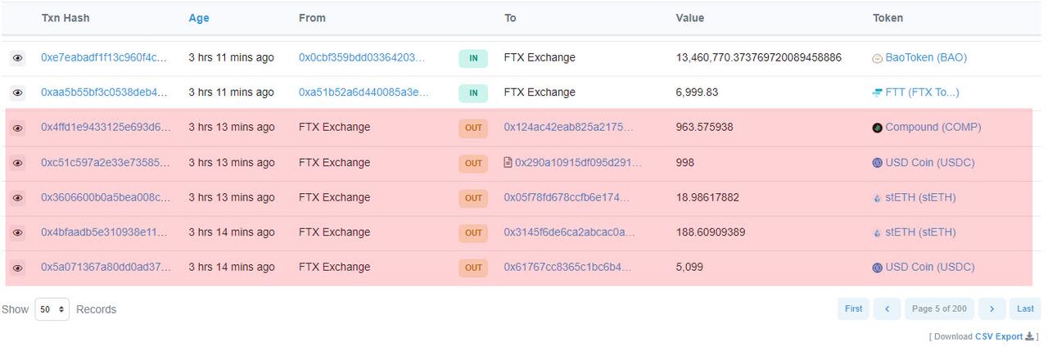1048x351 pixels.
Task: Click the USD Coin icon in 5,099 row
Action: [x=878, y=268]
